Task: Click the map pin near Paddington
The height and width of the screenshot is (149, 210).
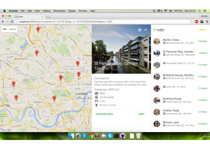Action: (60, 78)
